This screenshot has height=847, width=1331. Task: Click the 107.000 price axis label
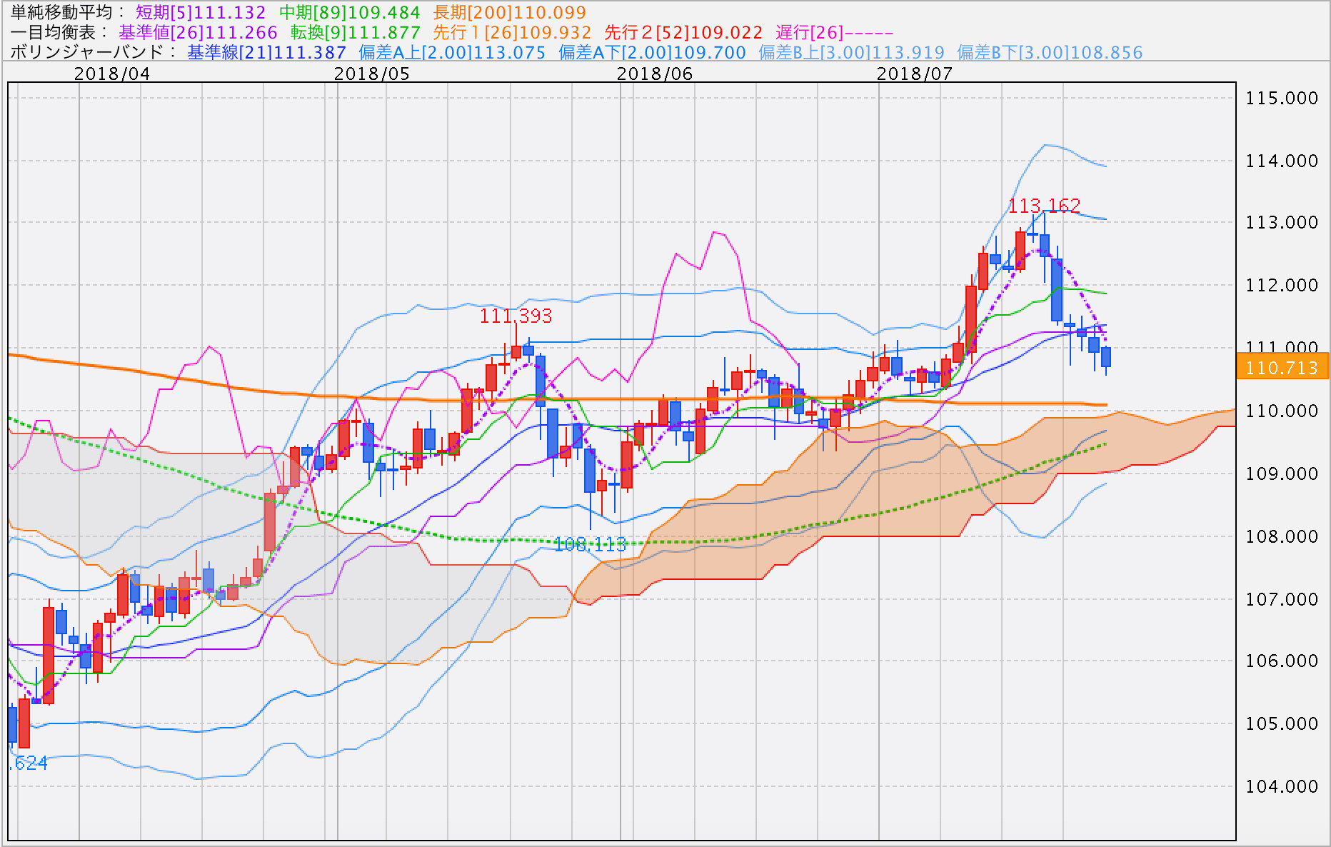(x=1282, y=600)
